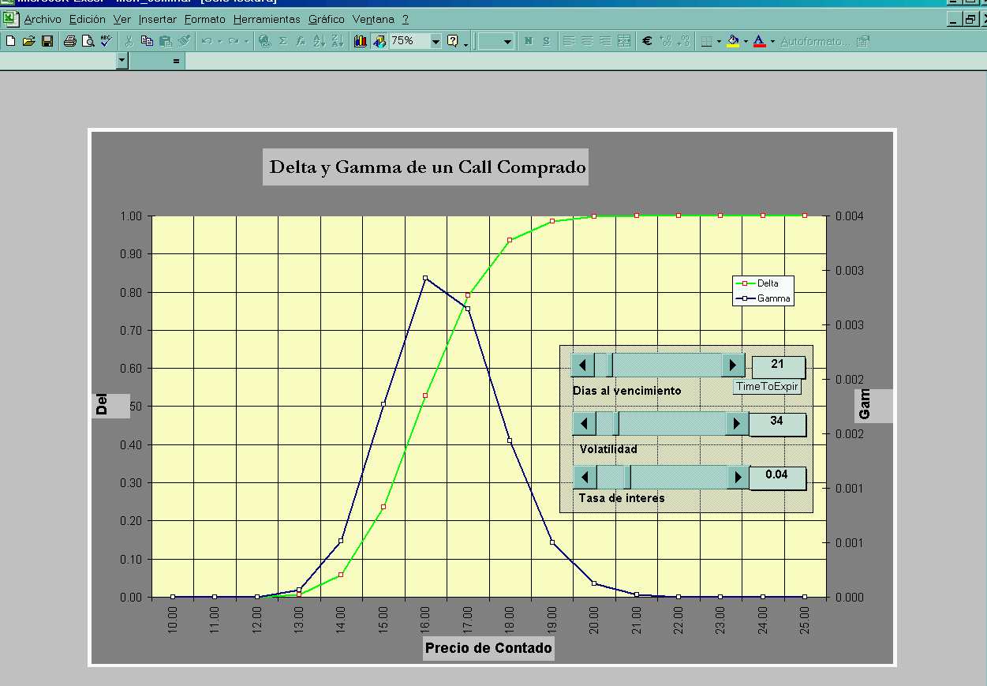
Task: Click the Paste clipboard icon
Action: point(166,41)
